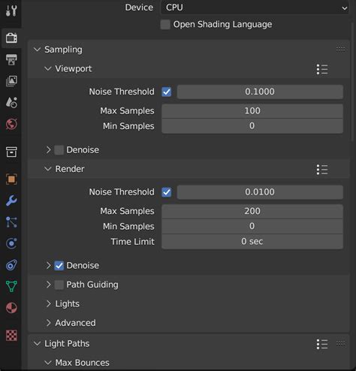Open the Output properties tab icon
Screen dimensions: 356x371
(x=11, y=59)
